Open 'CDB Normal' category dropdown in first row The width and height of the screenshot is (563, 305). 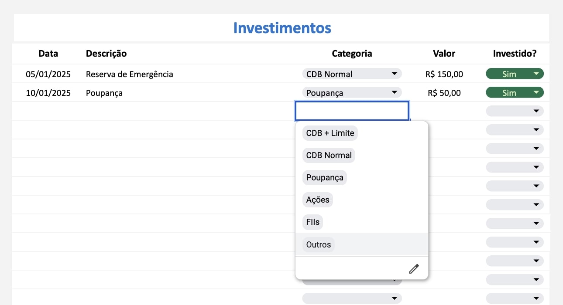[352, 74]
